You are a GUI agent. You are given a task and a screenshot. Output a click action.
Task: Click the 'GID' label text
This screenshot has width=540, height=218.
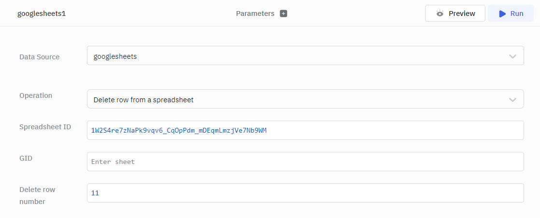coord(26,158)
